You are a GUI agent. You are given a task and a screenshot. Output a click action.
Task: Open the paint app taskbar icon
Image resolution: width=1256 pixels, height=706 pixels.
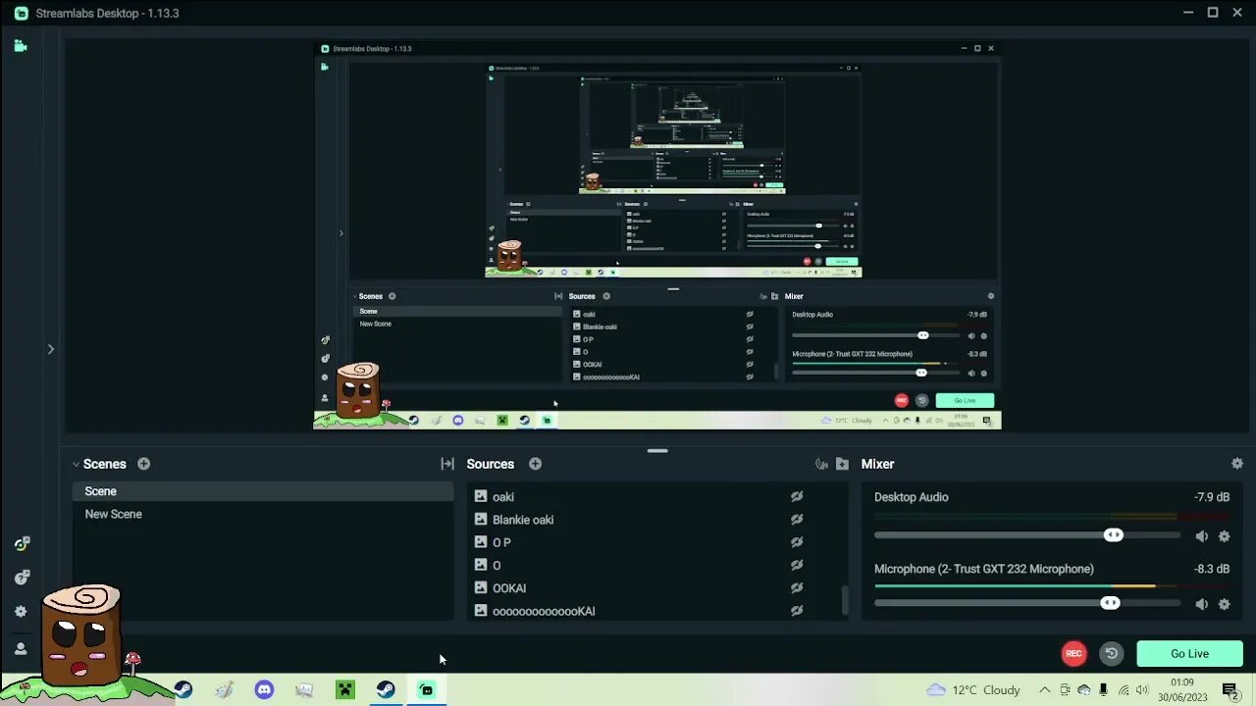point(224,690)
